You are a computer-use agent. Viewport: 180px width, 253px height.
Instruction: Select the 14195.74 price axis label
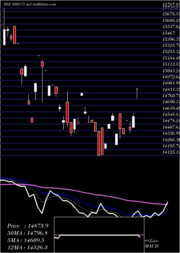pyautogui.click(x=171, y=146)
